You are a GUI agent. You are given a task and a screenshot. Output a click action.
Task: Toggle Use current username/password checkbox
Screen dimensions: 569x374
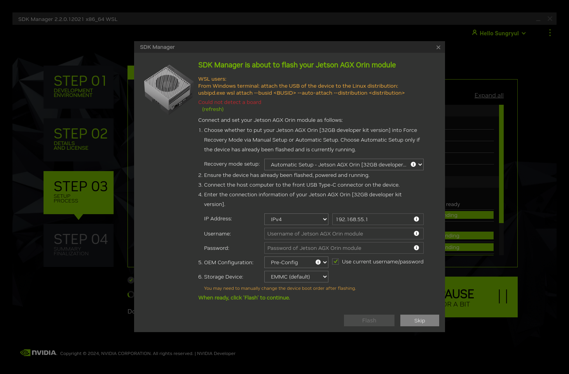[335, 262]
